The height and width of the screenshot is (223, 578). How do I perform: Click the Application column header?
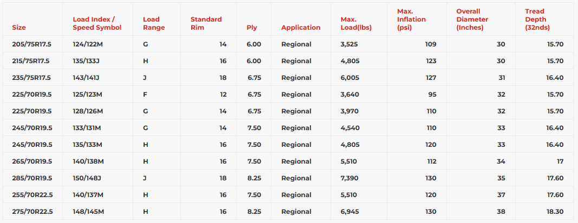[x=301, y=28]
